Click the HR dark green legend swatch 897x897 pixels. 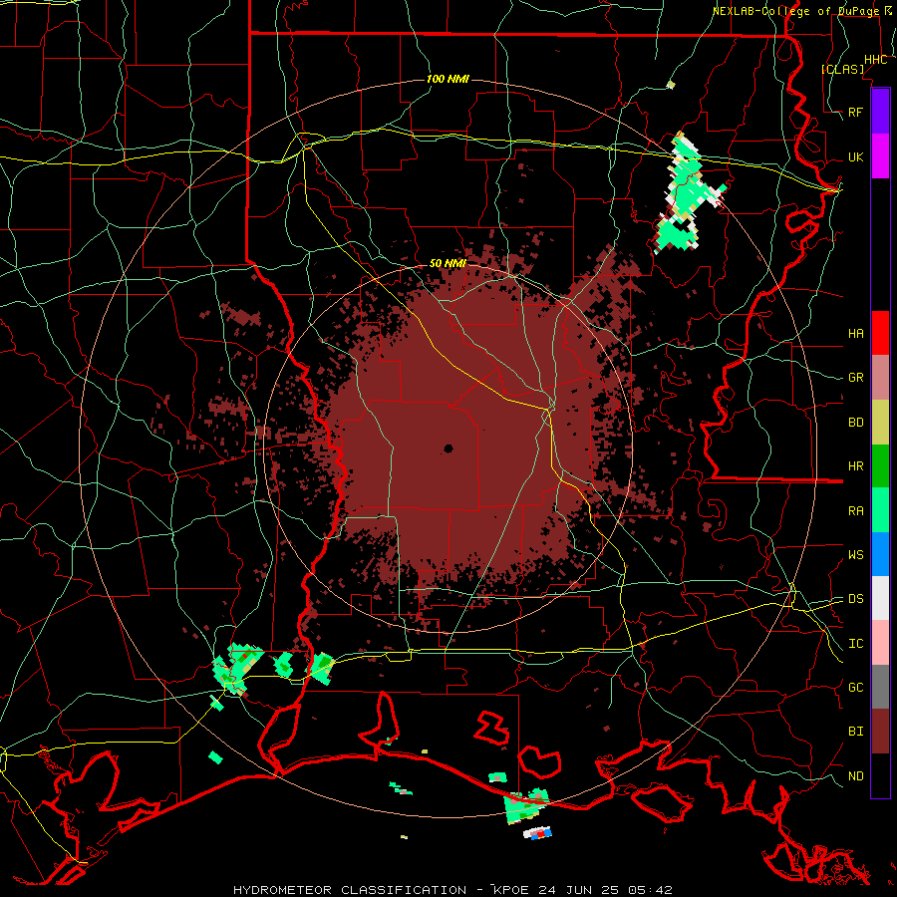[880, 466]
